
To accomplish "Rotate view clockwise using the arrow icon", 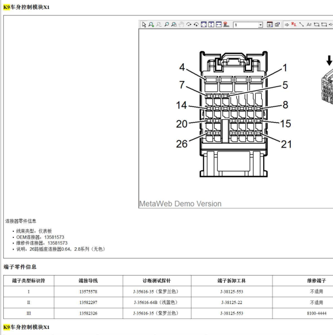I will [189, 24].
